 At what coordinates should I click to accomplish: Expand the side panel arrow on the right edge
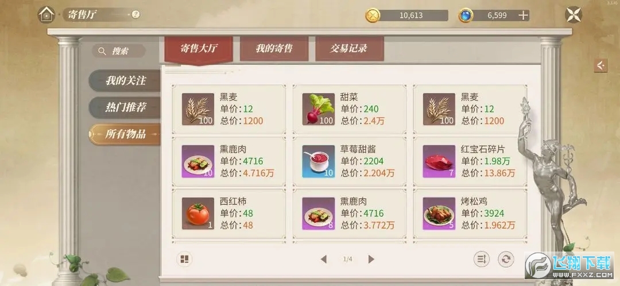(x=600, y=65)
